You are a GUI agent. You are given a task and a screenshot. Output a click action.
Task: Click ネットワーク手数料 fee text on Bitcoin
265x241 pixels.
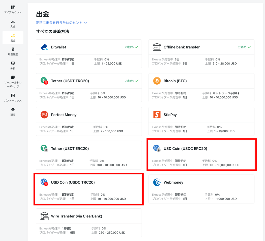point(226,93)
